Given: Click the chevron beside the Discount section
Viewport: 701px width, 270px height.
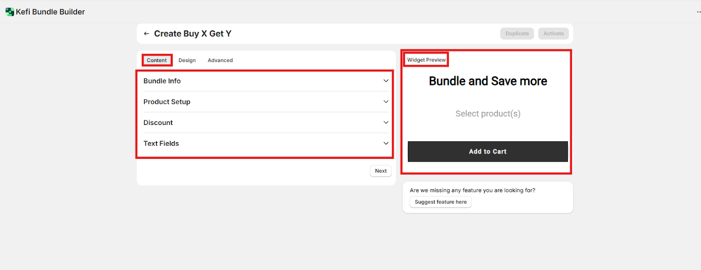Looking at the screenshot, I should (386, 123).
